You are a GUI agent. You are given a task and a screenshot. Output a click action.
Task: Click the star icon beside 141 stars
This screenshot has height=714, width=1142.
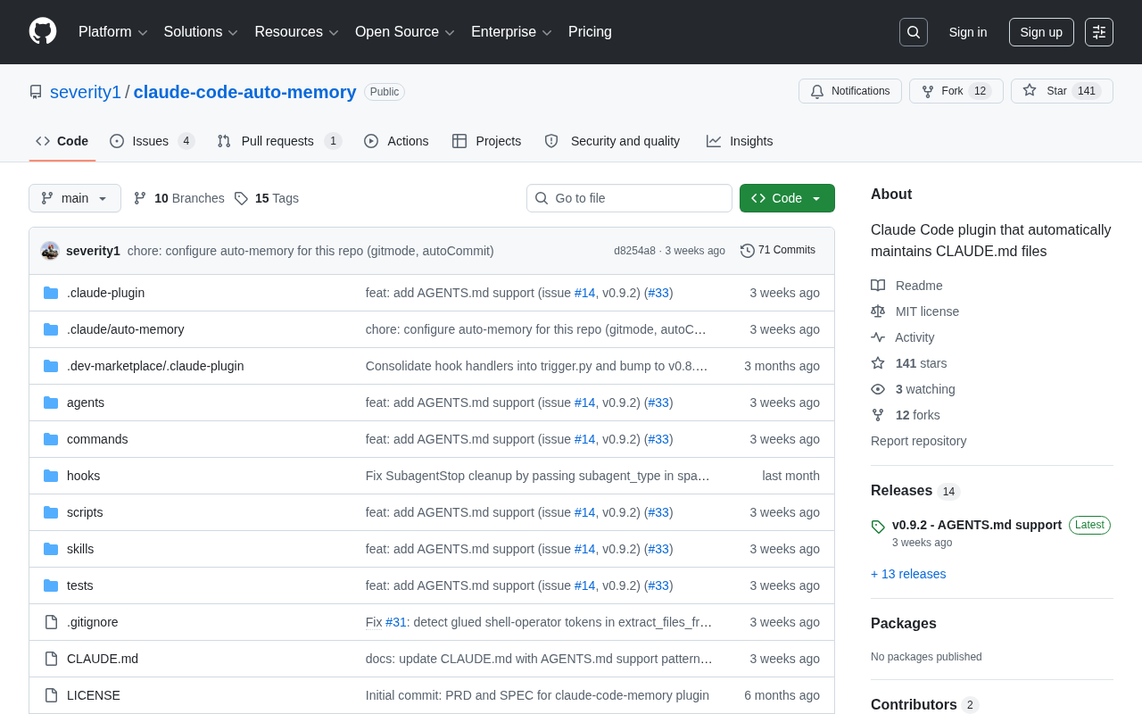[878, 363]
